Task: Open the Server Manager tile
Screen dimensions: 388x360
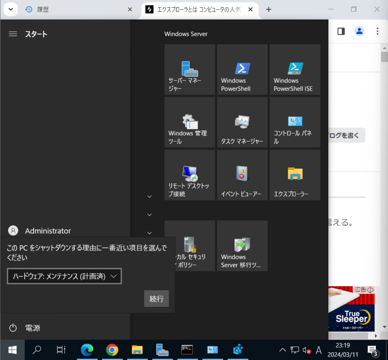Action: click(190, 69)
